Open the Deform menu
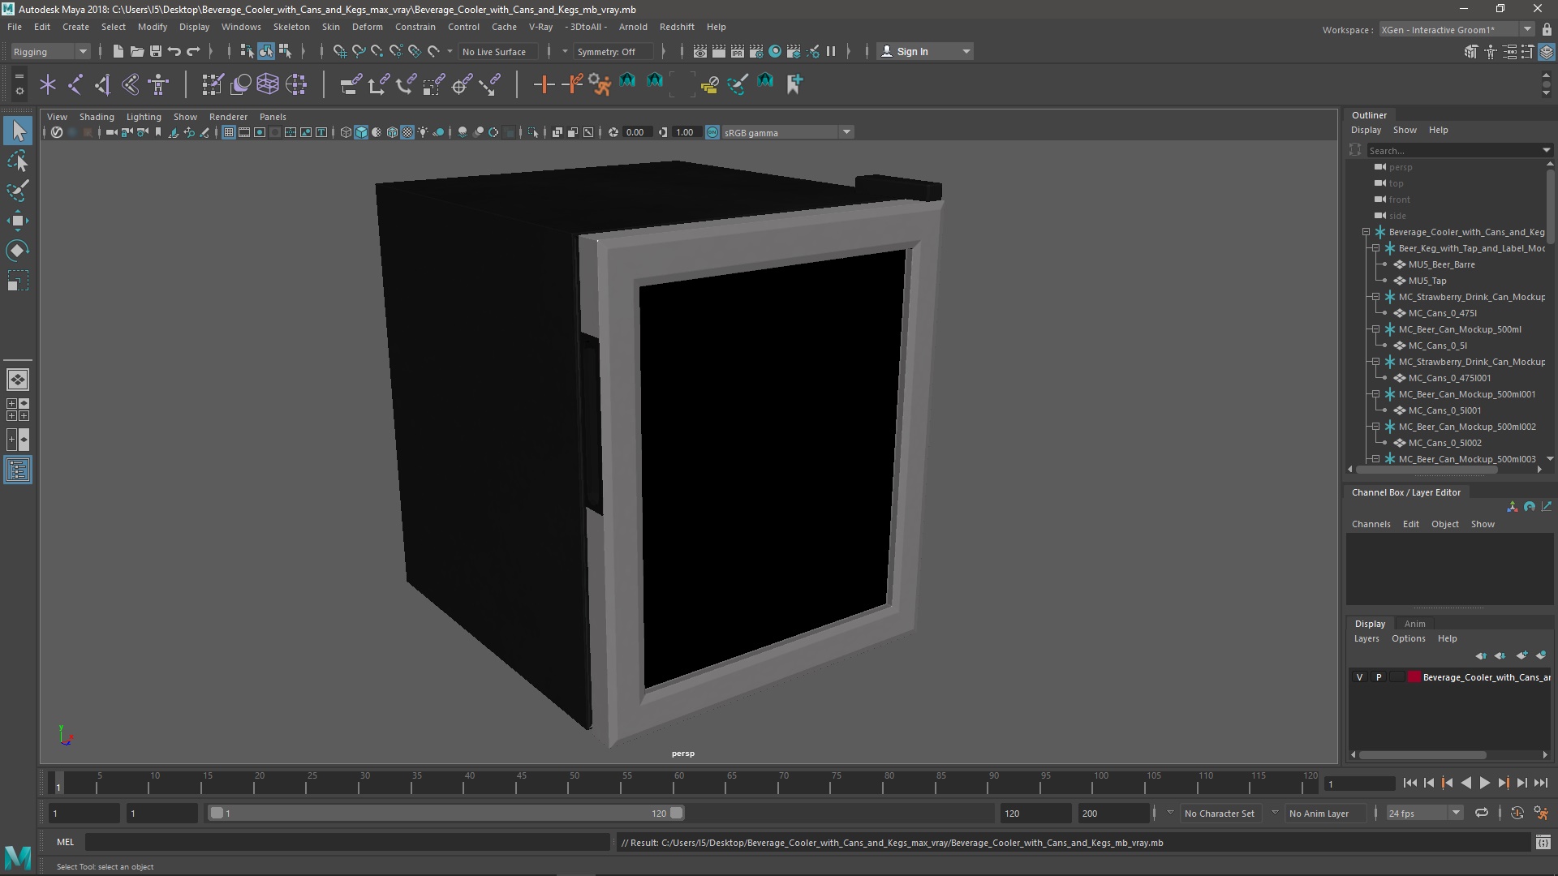This screenshot has height=876, width=1558. pyautogui.click(x=367, y=27)
